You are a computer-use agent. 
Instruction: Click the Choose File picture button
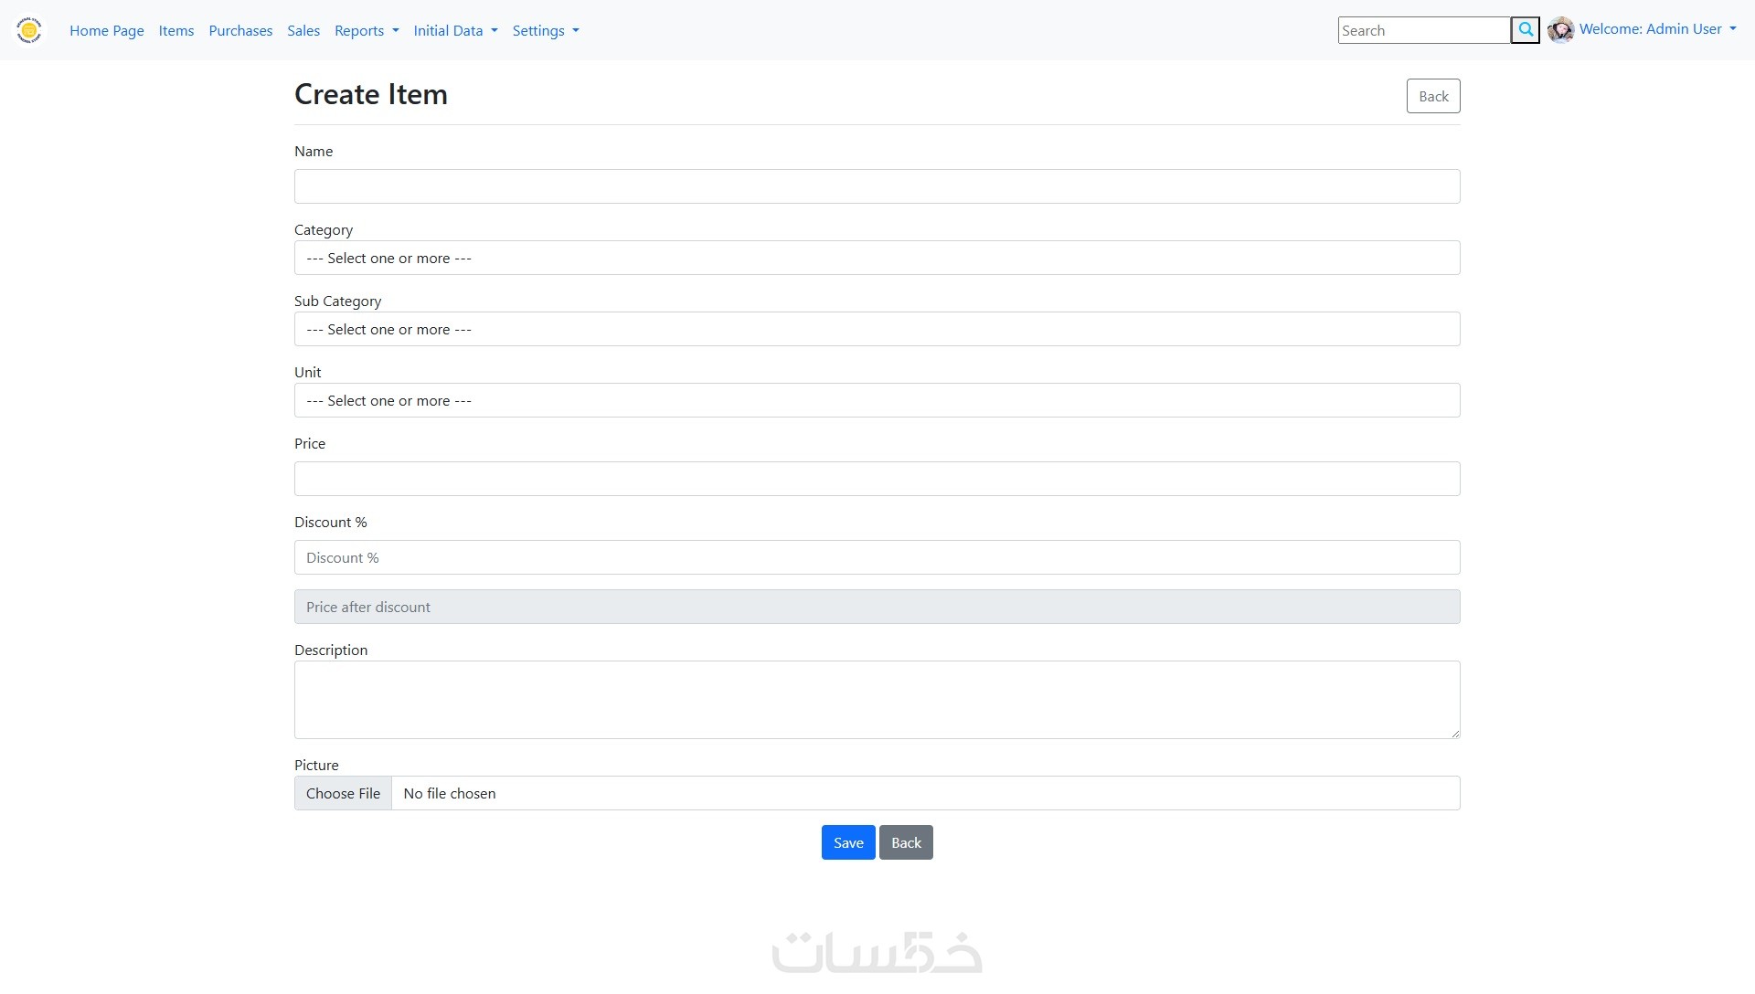tap(343, 793)
